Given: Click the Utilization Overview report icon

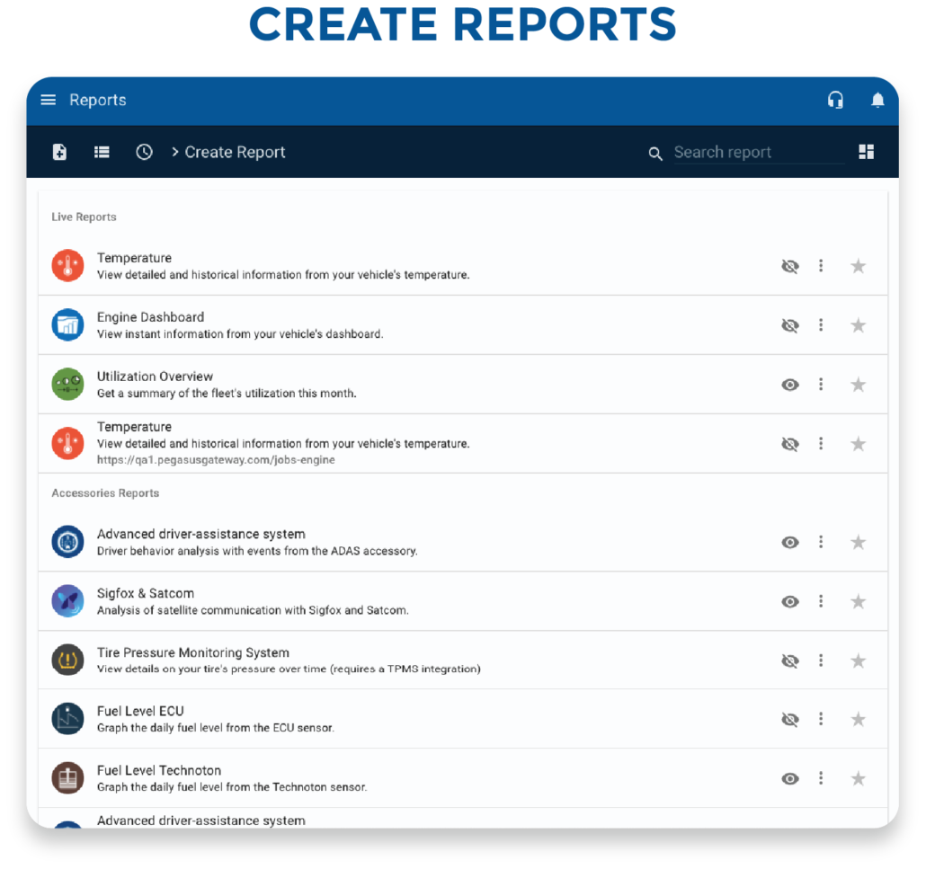Looking at the screenshot, I should [68, 384].
